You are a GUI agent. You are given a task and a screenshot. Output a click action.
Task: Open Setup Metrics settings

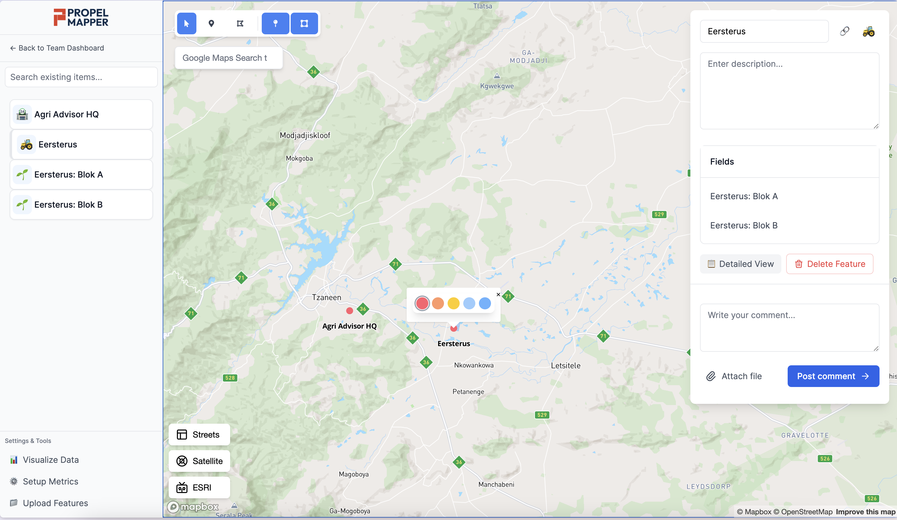click(x=50, y=481)
